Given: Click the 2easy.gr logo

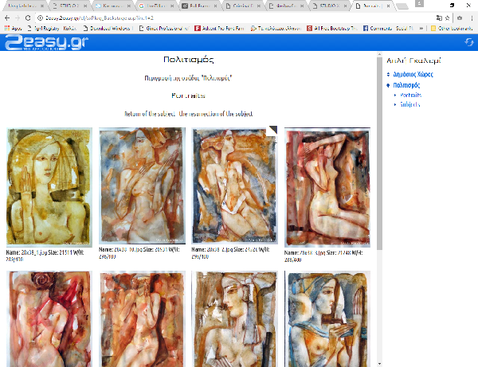Looking at the screenshot, I should (x=47, y=42).
